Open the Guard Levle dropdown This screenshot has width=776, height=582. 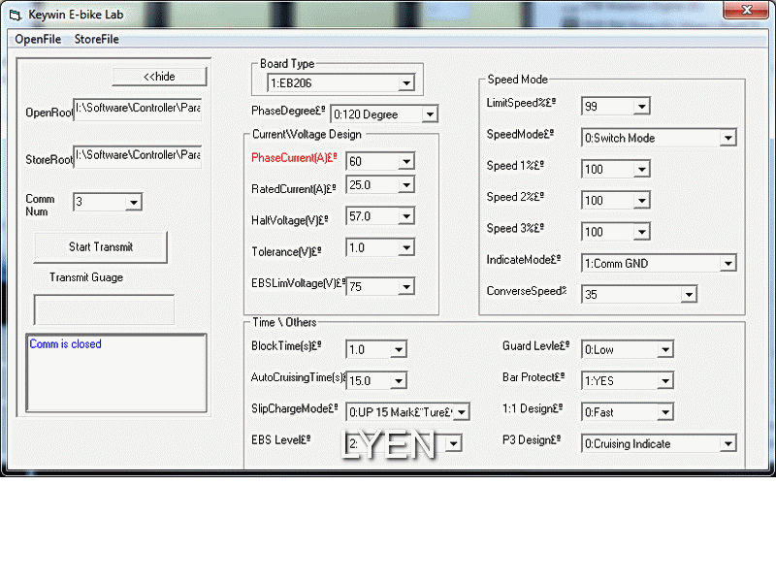[665, 350]
